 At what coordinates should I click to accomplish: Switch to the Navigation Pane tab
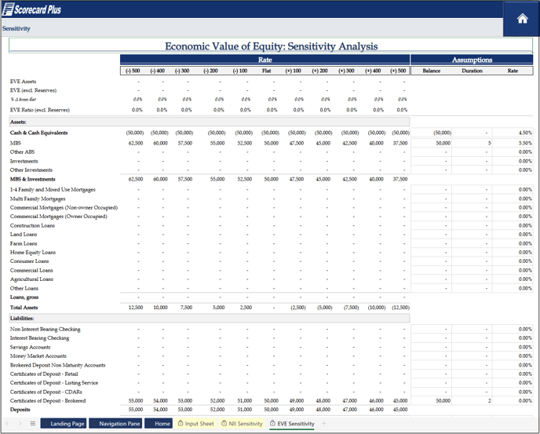tap(115, 424)
